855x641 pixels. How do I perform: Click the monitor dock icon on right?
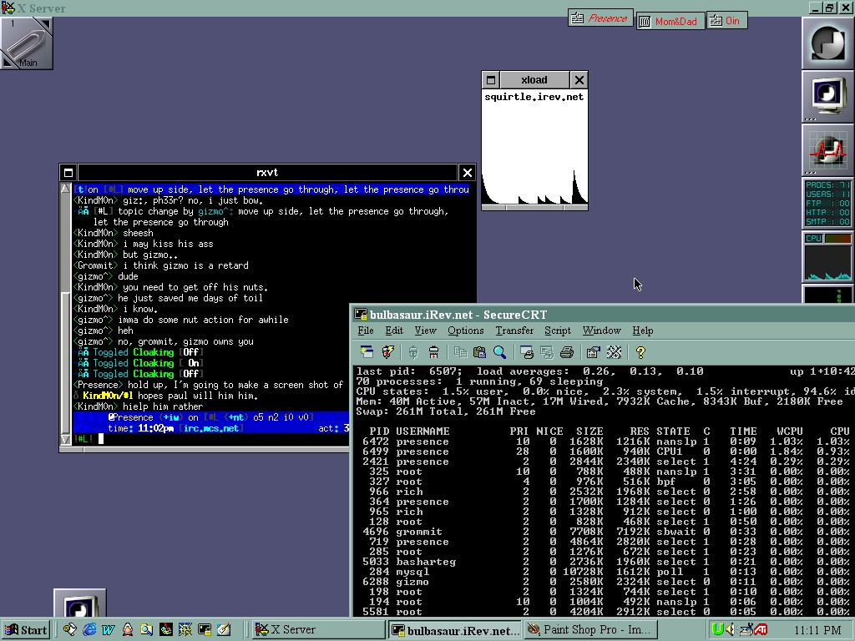(x=827, y=94)
